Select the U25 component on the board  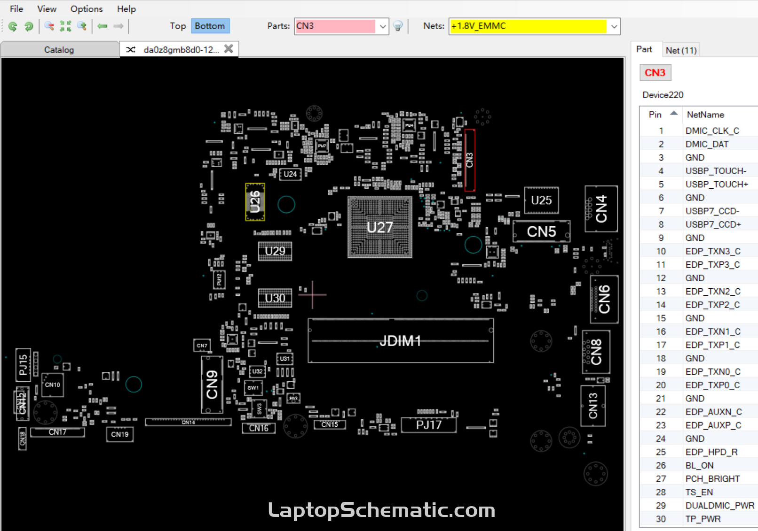click(x=541, y=200)
